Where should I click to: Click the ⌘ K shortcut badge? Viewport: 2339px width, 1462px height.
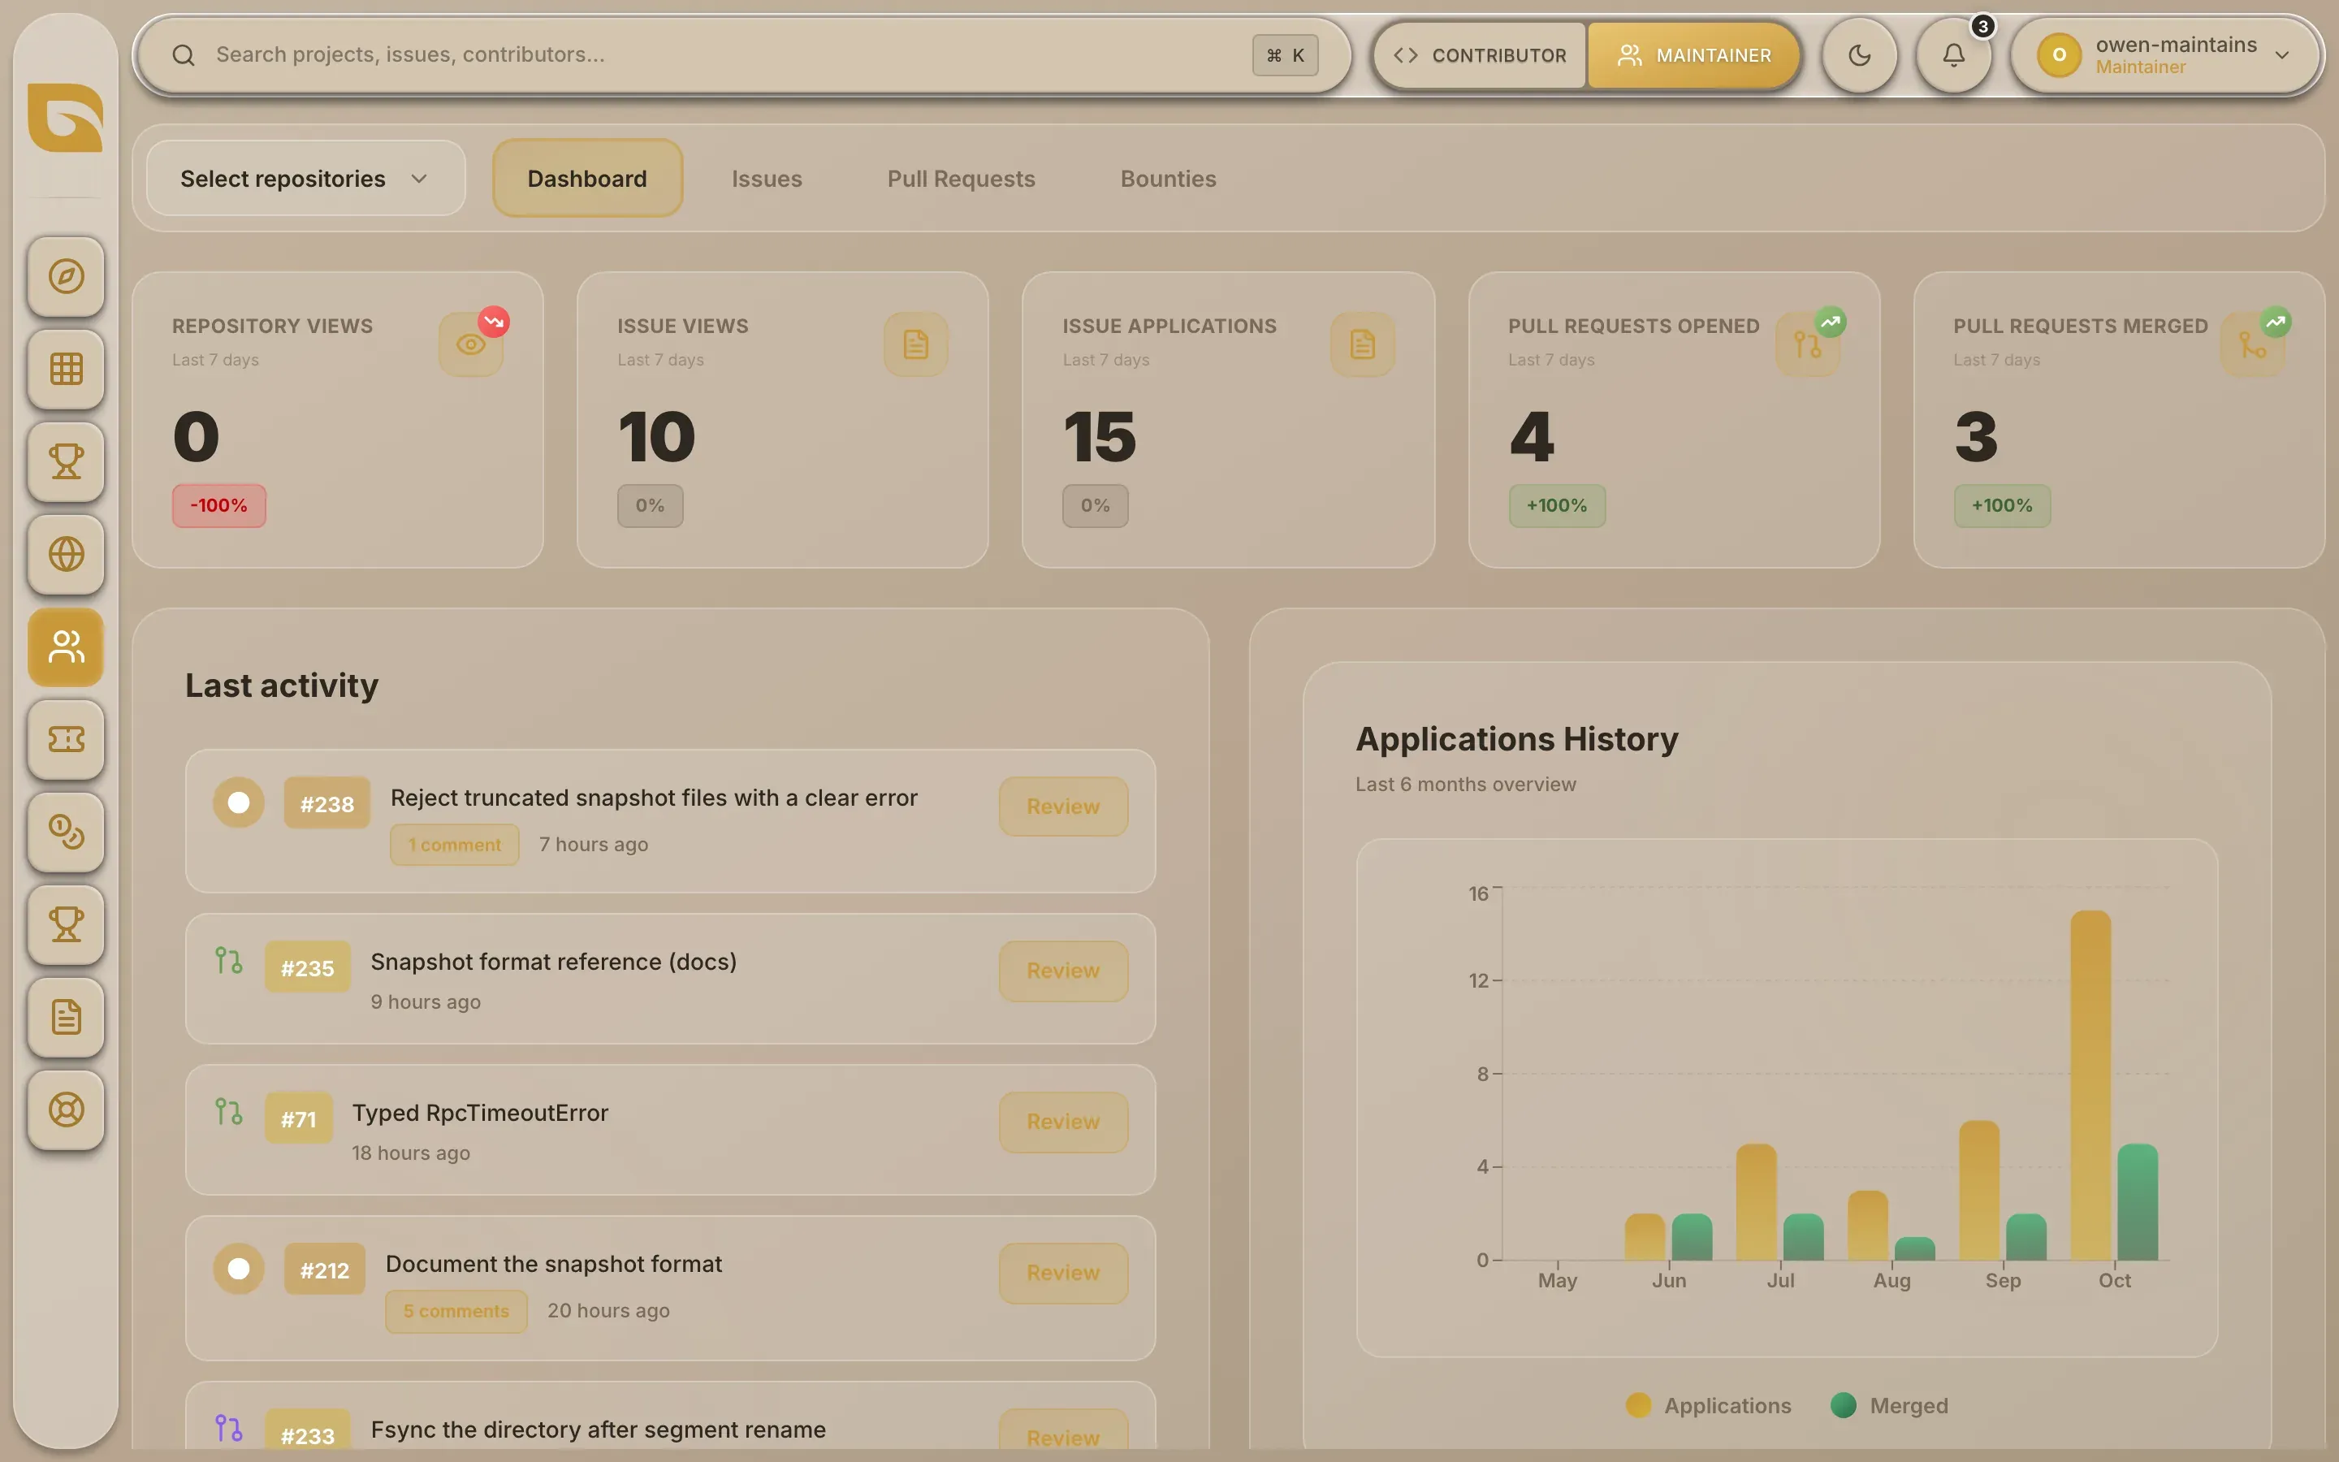(x=1285, y=55)
